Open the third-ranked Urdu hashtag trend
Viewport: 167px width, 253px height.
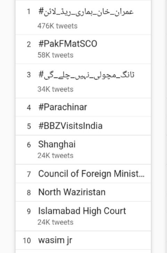click(x=83, y=81)
